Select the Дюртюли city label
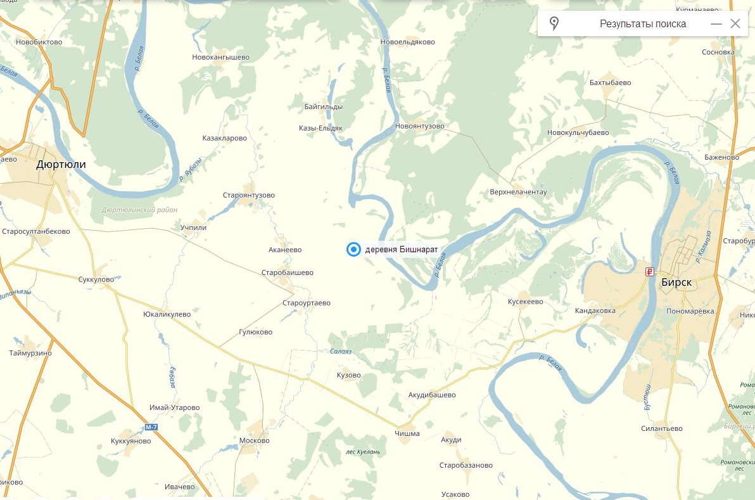 click(61, 164)
